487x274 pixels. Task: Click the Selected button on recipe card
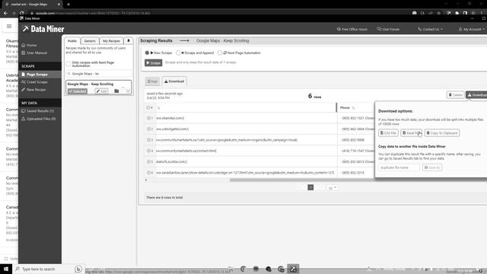78,91
